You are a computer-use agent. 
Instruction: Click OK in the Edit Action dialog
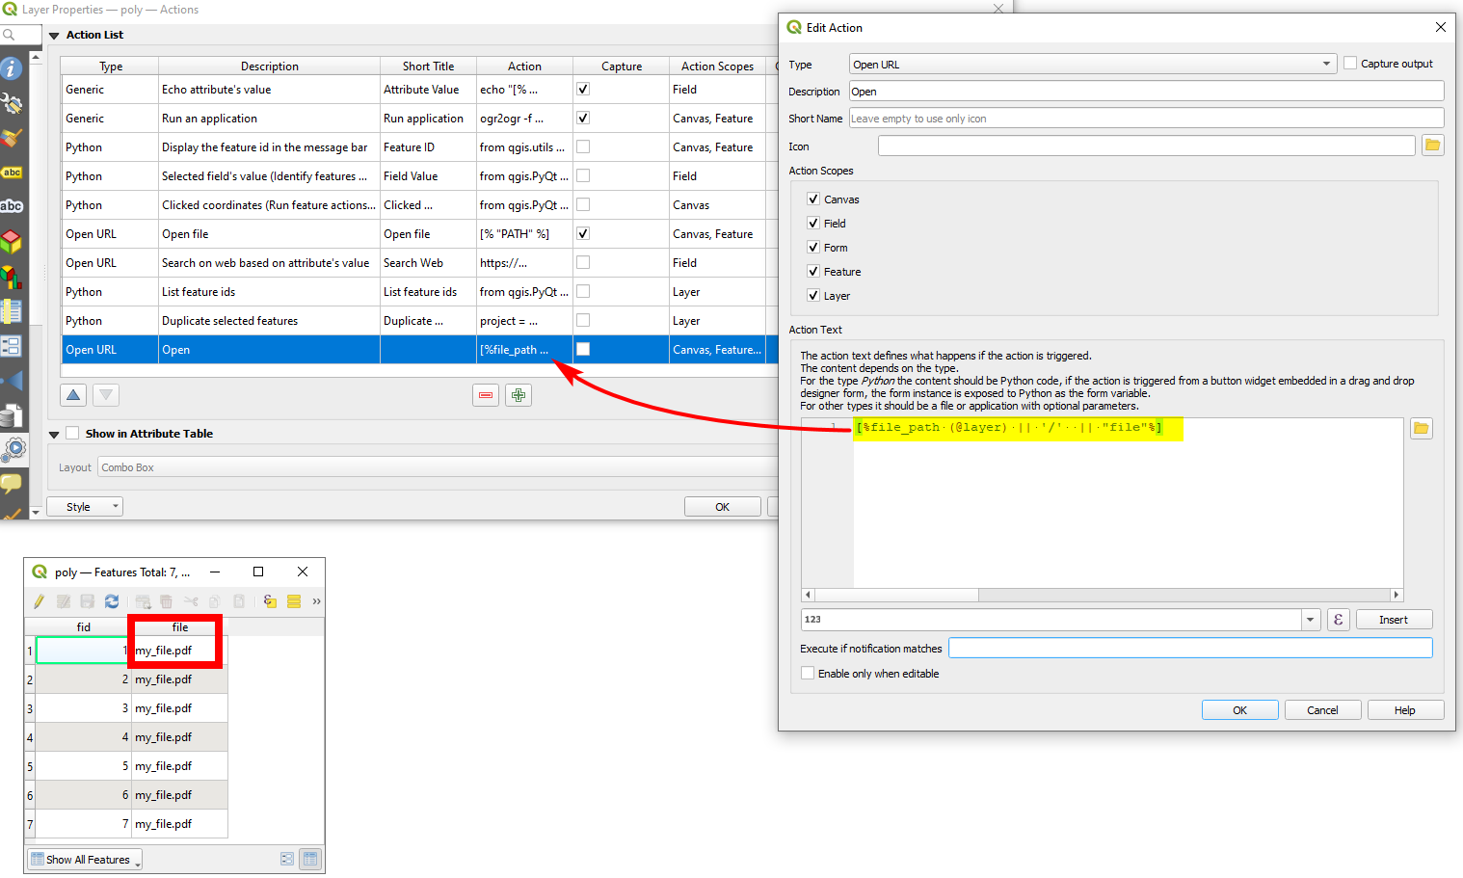click(1239, 709)
